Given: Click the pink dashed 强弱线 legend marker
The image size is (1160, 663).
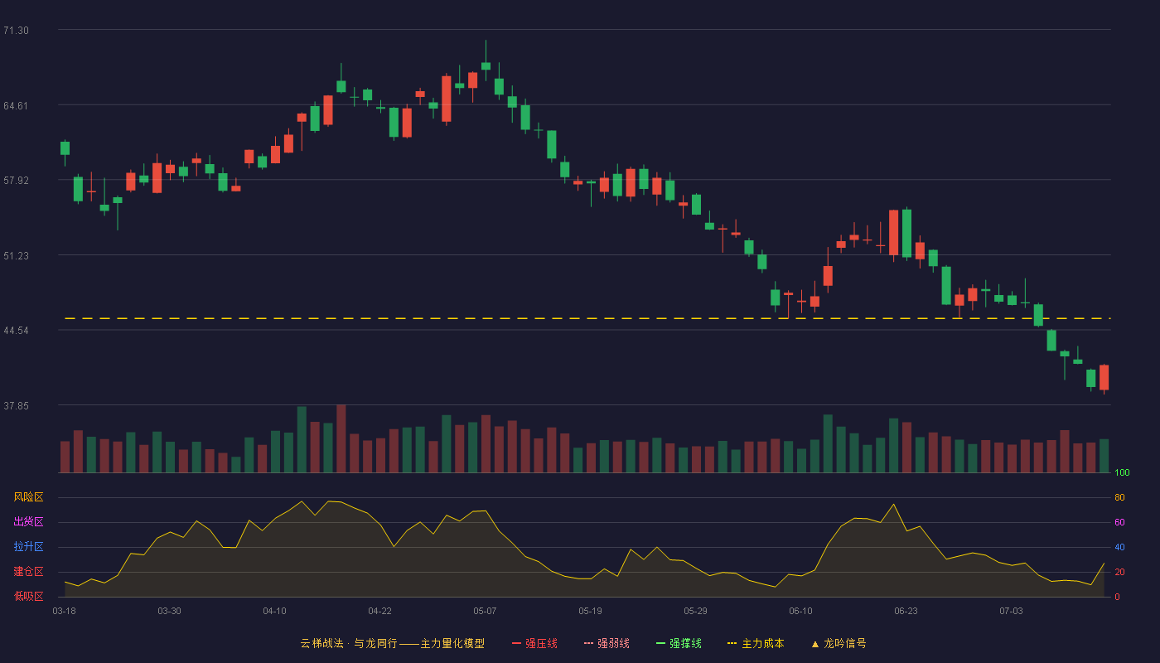Looking at the screenshot, I should [588, 643].
